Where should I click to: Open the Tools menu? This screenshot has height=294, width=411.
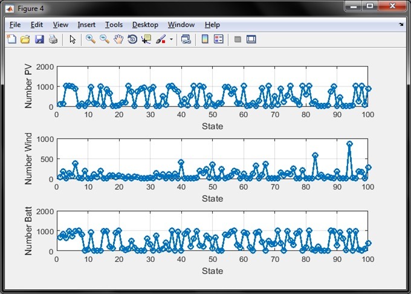(114, 25)
